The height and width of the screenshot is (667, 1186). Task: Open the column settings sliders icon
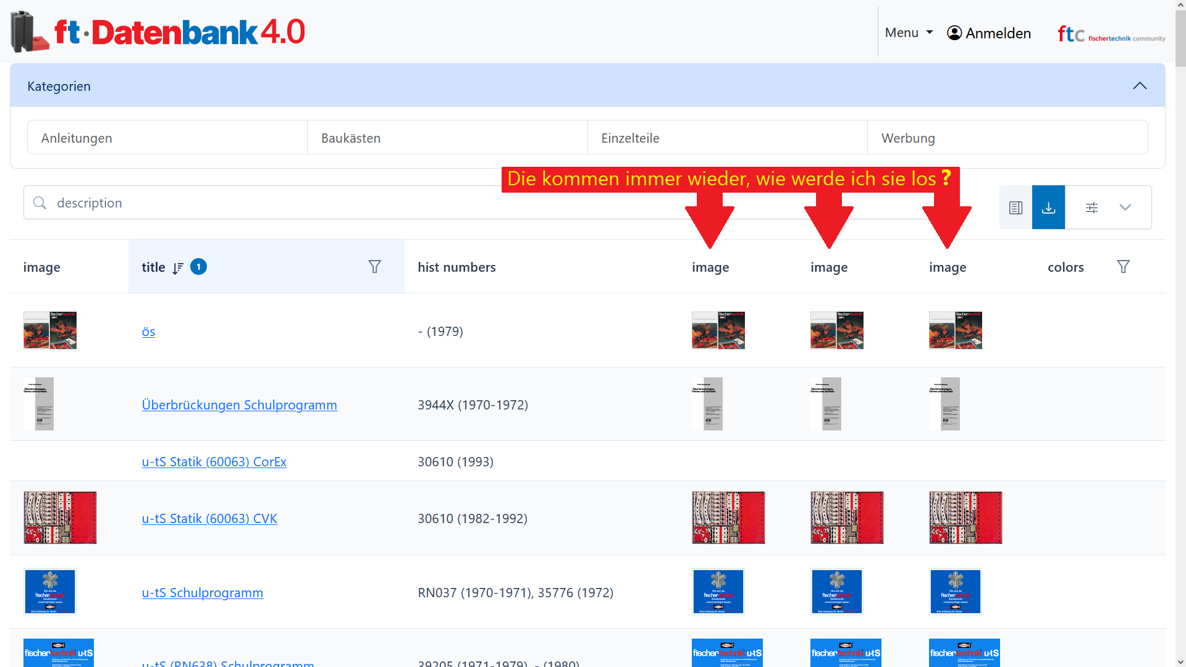[1091, 208]
